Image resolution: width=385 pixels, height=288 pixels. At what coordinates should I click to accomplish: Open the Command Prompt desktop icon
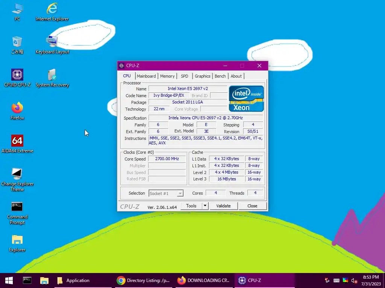[17, 213]
